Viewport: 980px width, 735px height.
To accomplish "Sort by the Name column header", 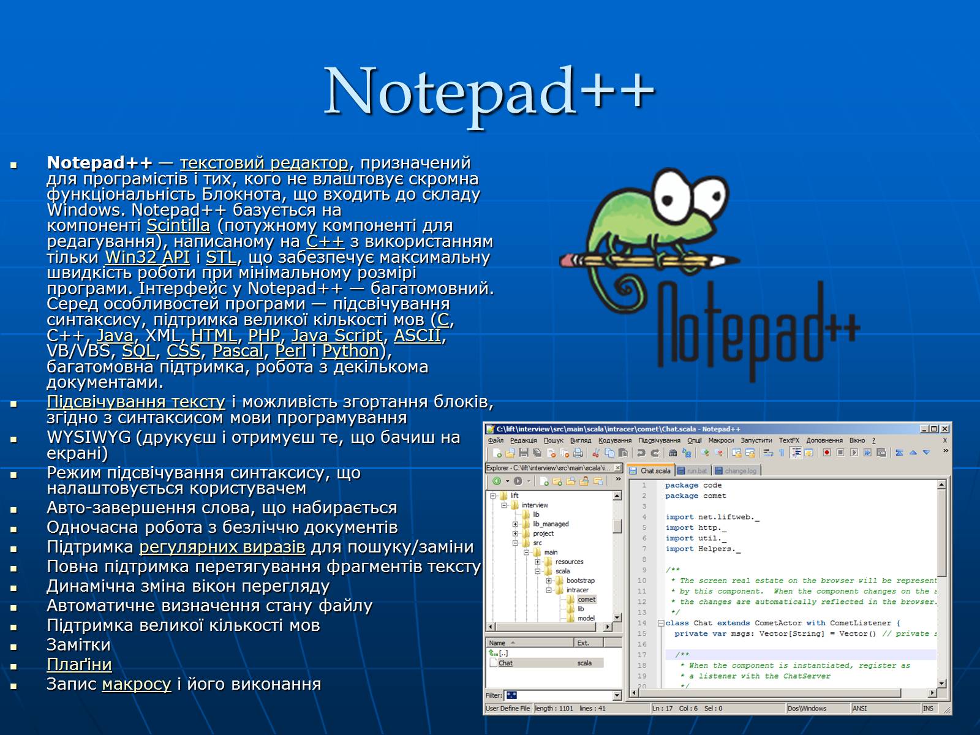I will tap(530, 643).
